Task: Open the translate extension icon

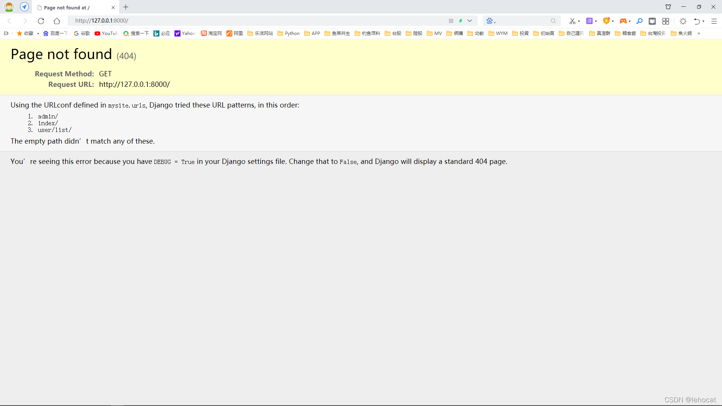Action: pyautogui.click(x=589, y=21)
